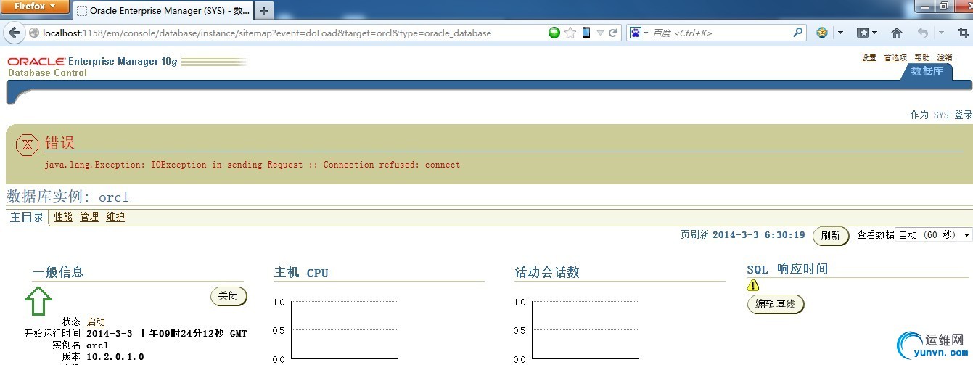Click the 主机 CPU chart heading

(x=301, y=273)
